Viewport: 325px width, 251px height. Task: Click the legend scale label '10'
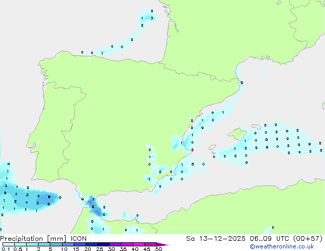64,249
